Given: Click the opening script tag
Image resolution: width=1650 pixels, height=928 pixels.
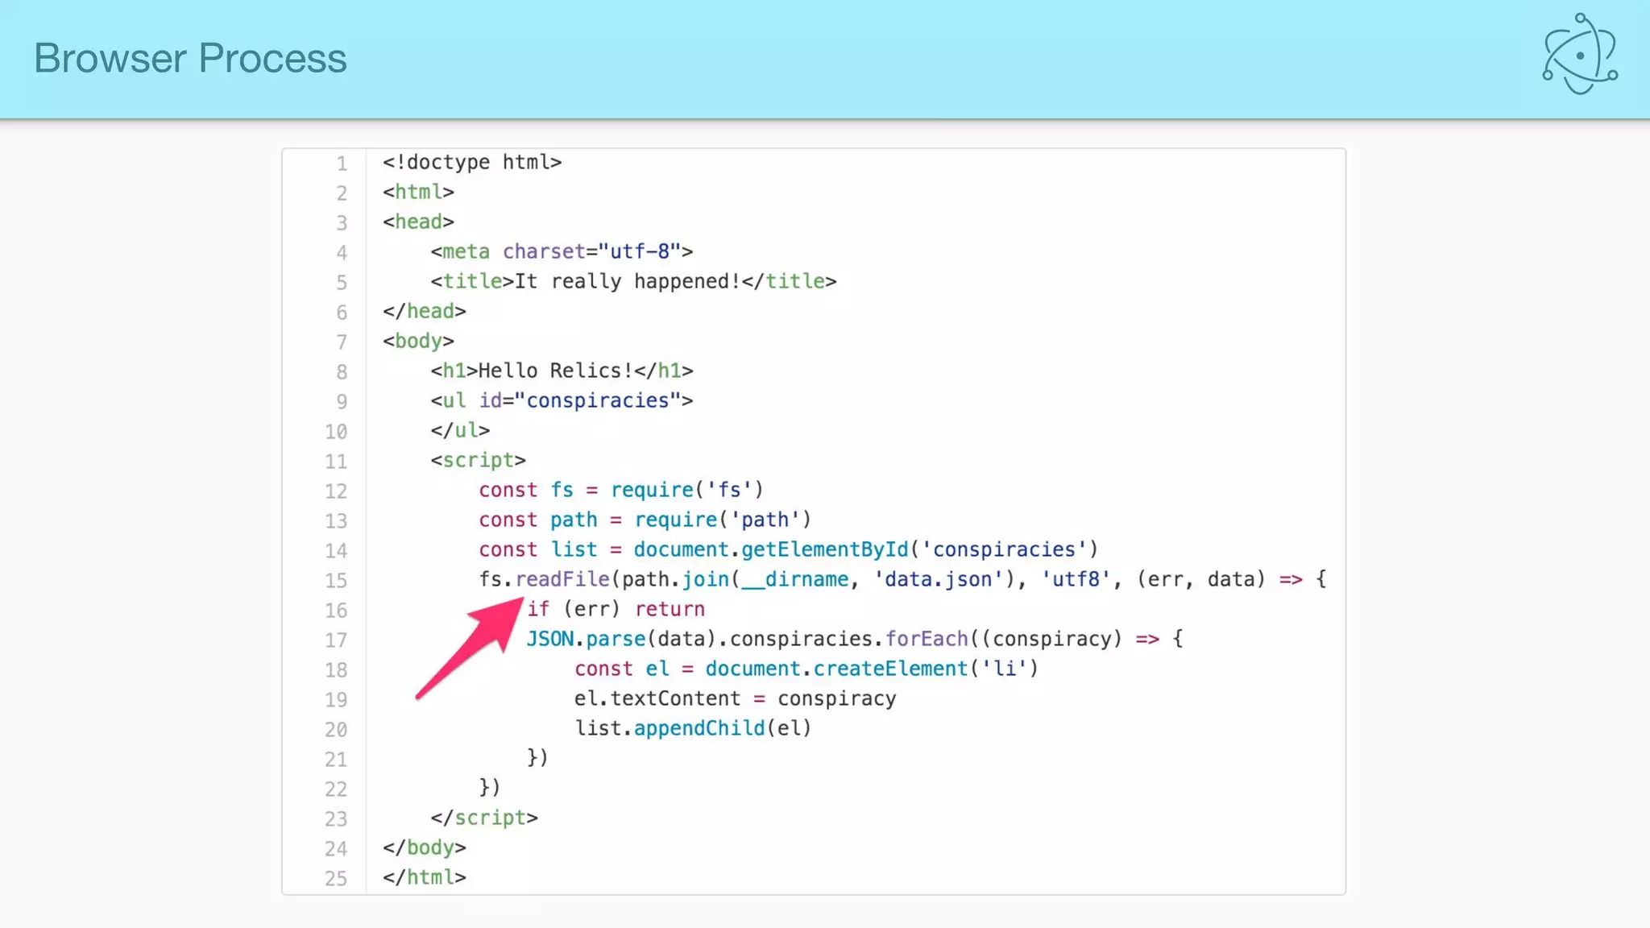Looking at the screenshot, I should click(x=478, y=460).
